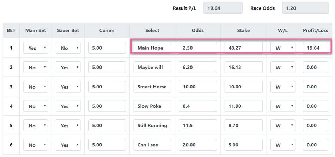The width and height of the screenshot is (335, 157).
Task: Open Saver Bet dropdown in bet 6 row
Action: (68, 145)
